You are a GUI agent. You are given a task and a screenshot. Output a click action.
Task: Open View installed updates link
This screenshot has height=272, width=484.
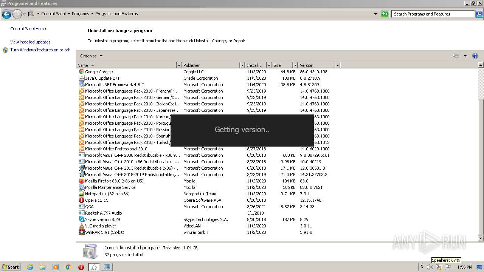30,42
